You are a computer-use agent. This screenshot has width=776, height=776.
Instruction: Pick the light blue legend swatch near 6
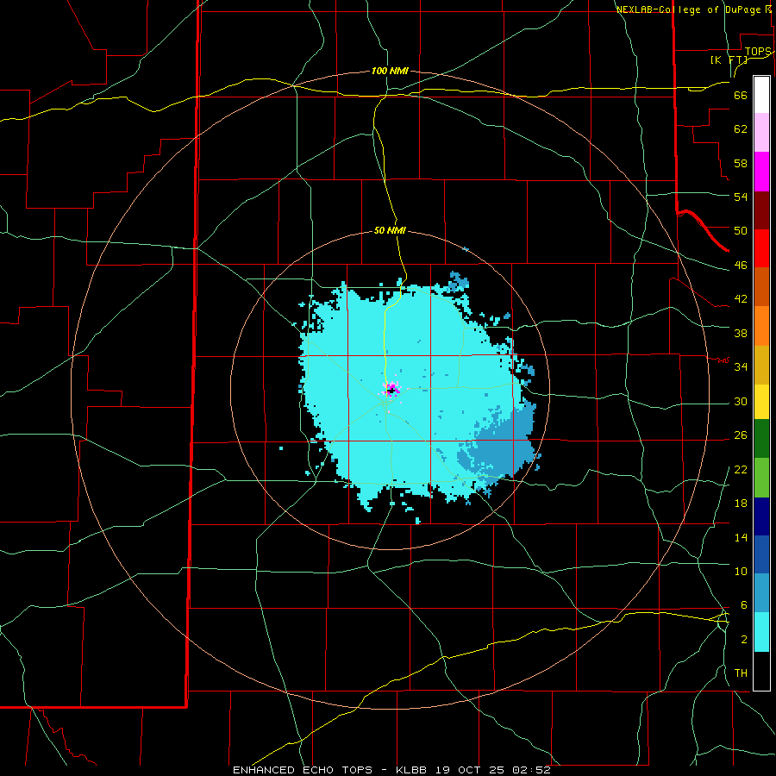tap(761, 593)
